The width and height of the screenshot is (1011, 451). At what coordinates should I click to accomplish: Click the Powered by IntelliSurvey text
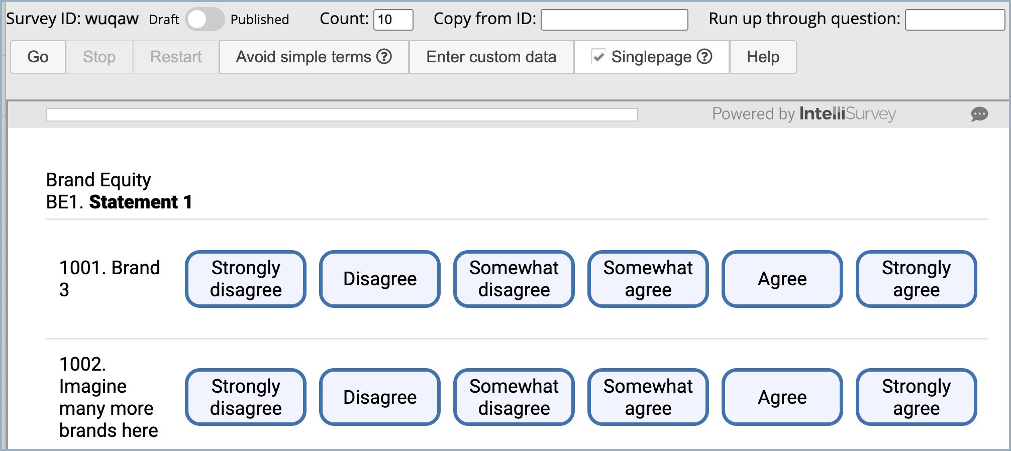point(804,114)
